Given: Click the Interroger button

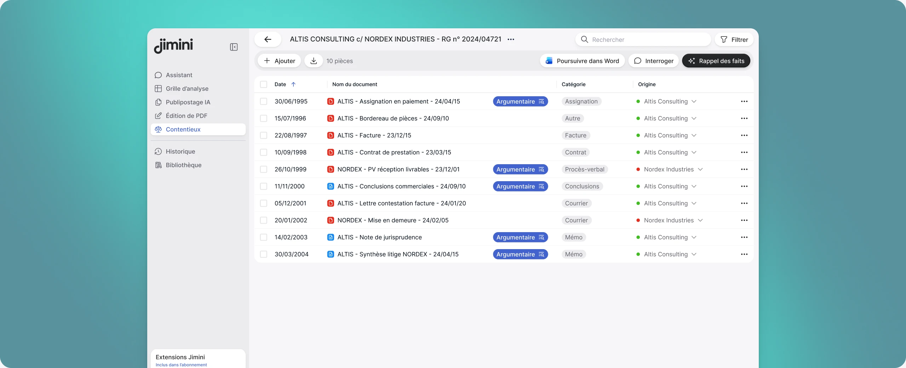Looking at the screenshot, I should (x=654, y=61).
